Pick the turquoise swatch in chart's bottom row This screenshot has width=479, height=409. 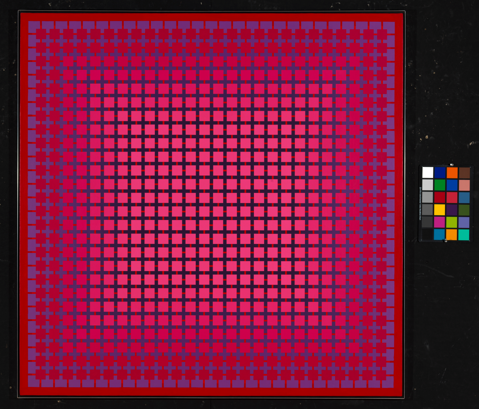click(x=464, y=235)
